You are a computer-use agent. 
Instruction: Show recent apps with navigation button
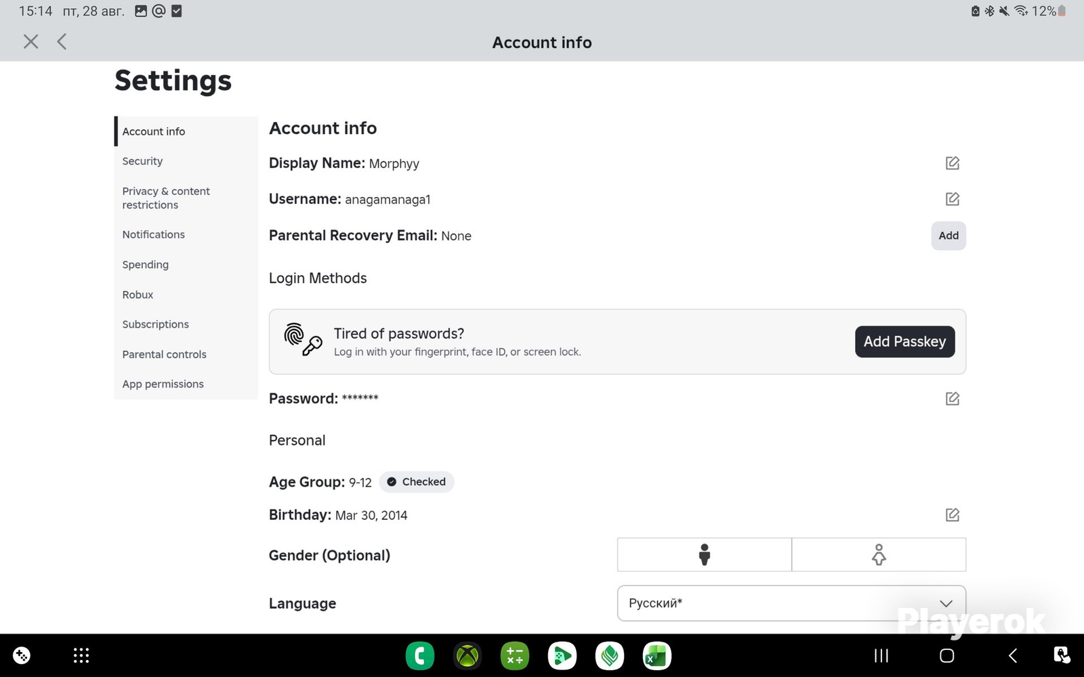coord(881,655)
